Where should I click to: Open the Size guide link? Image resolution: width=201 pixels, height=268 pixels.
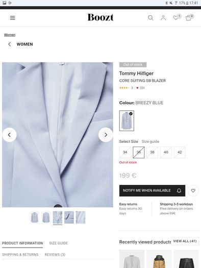(150, 141)
